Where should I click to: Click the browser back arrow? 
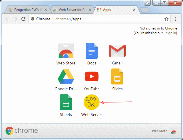7,19
